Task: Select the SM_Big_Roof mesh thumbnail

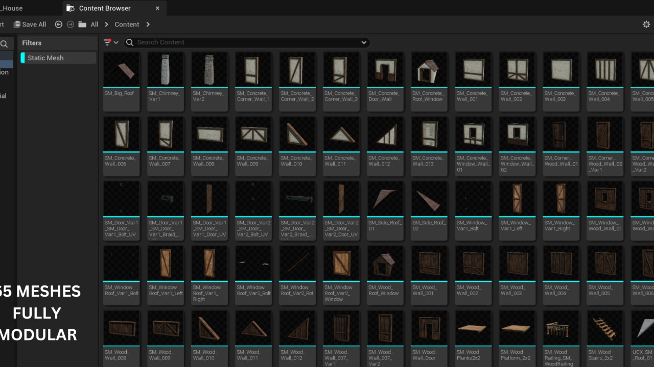Action: point(122,70)
